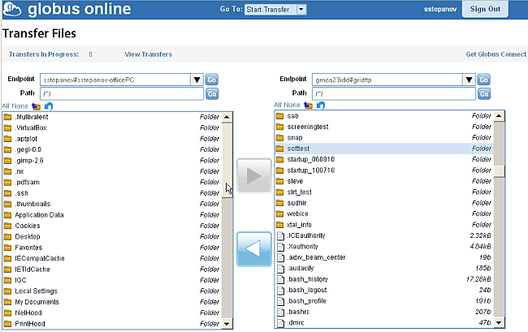Click the up arrow of right scrollbar
Screen dimensions: 528x332
499,116
